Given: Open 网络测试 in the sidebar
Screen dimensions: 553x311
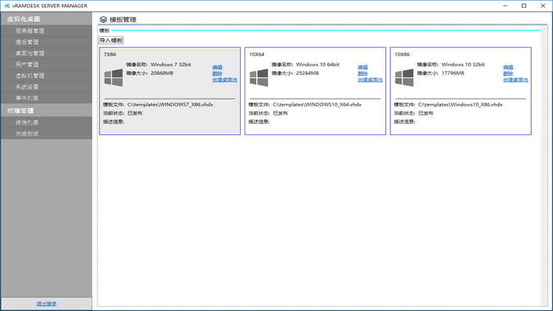Looking at the screenshot, I should pyautogui.click(x=46, y=134).
